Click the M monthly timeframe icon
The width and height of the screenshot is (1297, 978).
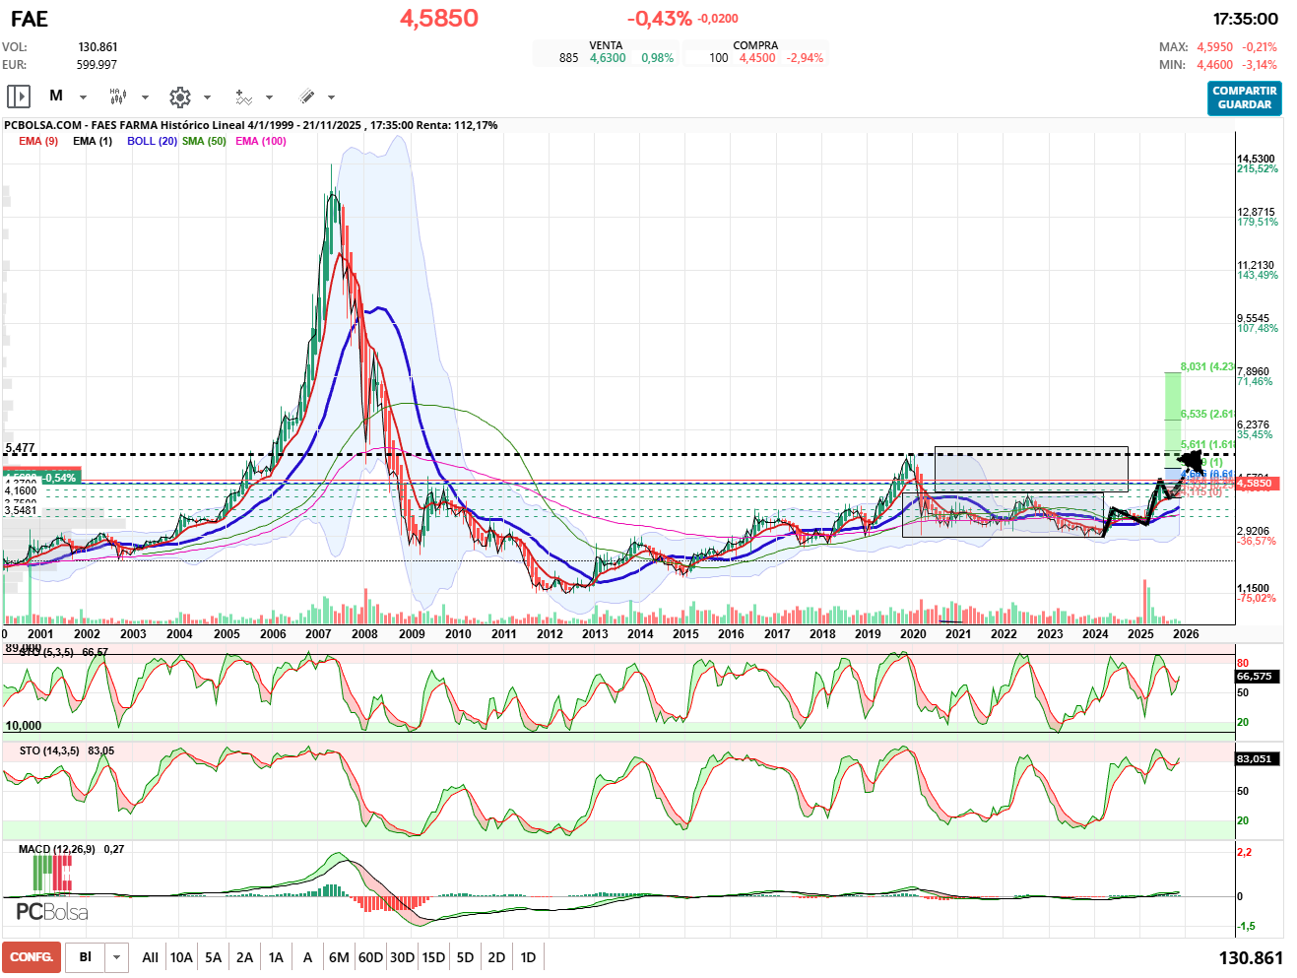tap(56, 97)
